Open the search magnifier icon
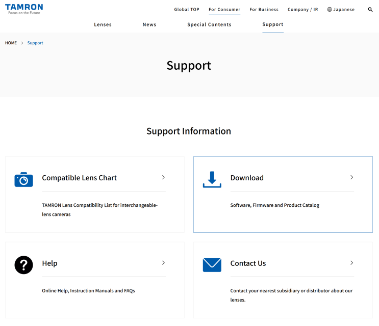 coord(370,9)
